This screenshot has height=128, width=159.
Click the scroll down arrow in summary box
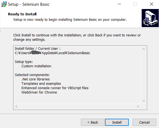[x=144, y=101]
